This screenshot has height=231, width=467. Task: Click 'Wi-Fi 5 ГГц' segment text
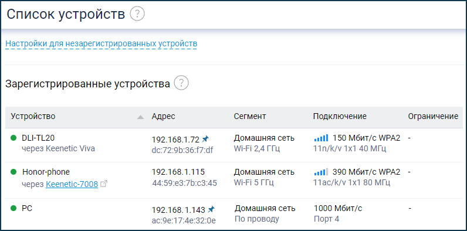254,182
